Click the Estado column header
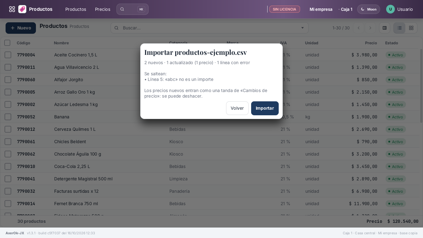Screen dimensions: 423x238 pos(392,43)
